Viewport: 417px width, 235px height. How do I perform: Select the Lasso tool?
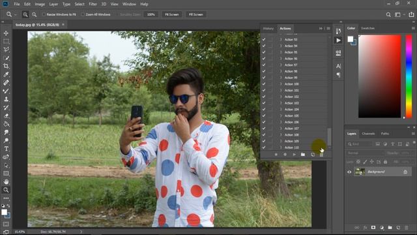click(6, 50)
